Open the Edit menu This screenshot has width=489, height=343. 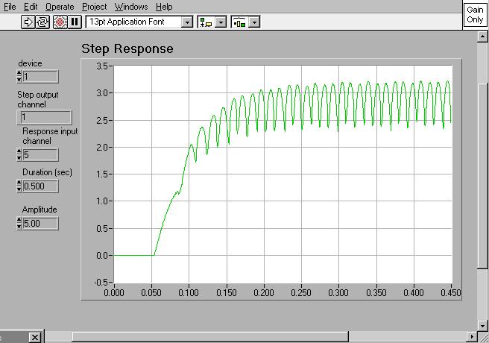pos(31,7)
